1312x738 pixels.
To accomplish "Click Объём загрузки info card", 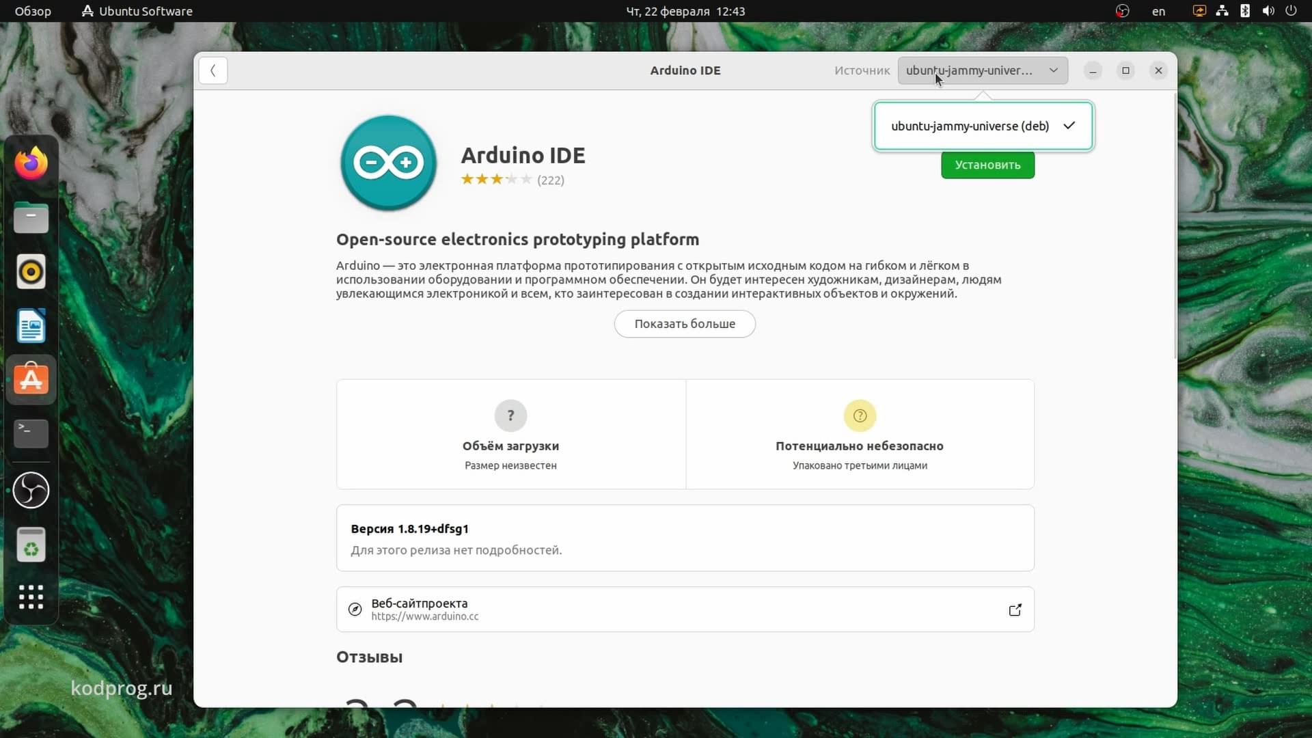I will pos(511,435).
